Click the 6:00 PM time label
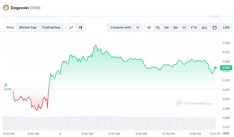Image resolution: width=234 pixels, height=137 pixels. click(x=9, y=134)
